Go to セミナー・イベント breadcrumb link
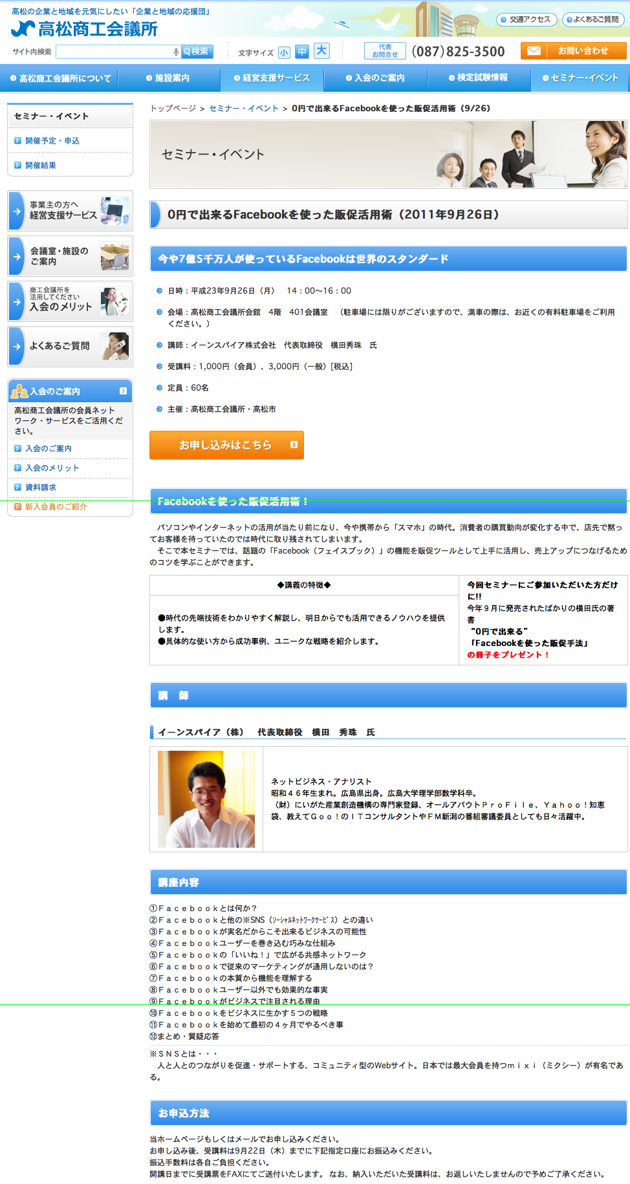The image size is (630, 1184). coord(244,109)
